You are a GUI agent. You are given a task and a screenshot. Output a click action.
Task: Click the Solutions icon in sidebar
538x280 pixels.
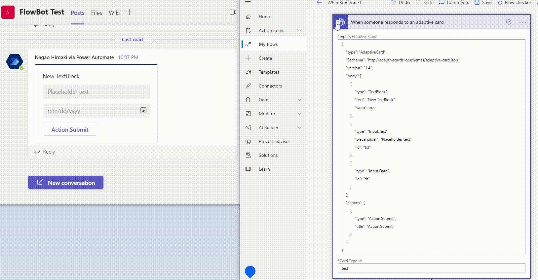[248, 155]
